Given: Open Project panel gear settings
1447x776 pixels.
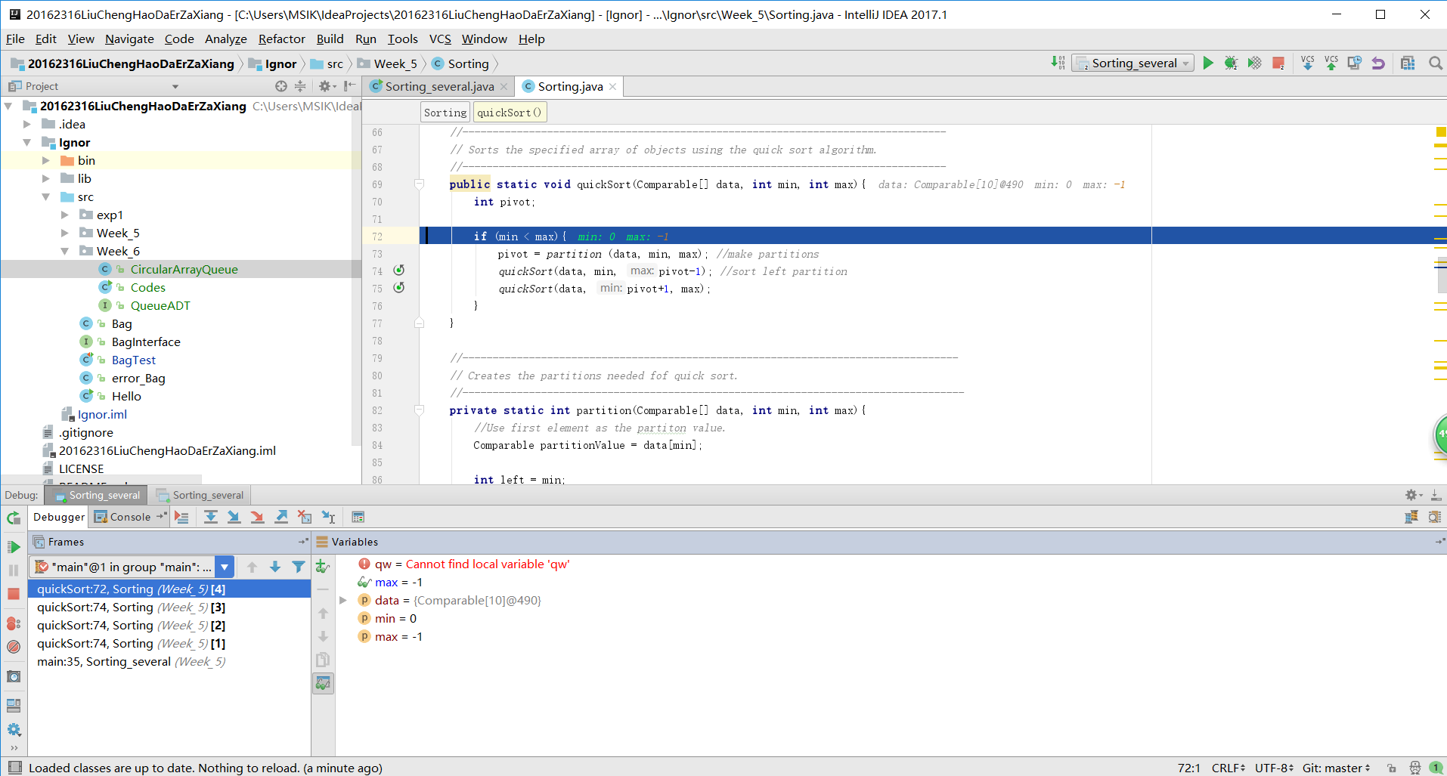Looking at the screenshot, I should tap(327, 86).
